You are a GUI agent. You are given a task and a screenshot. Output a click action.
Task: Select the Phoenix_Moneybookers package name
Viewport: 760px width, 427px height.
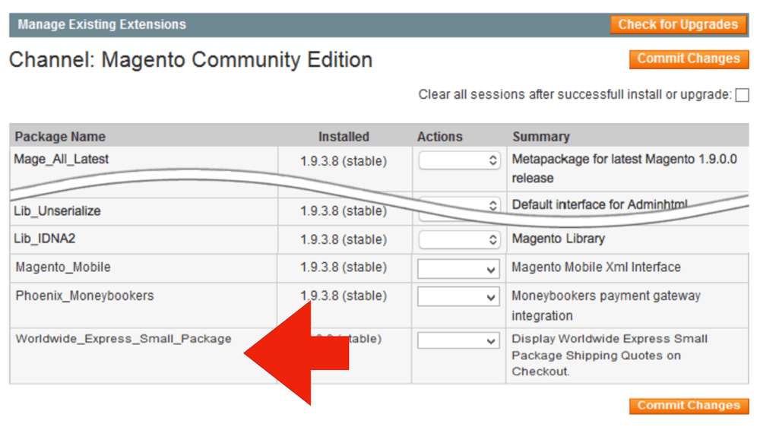84,296
